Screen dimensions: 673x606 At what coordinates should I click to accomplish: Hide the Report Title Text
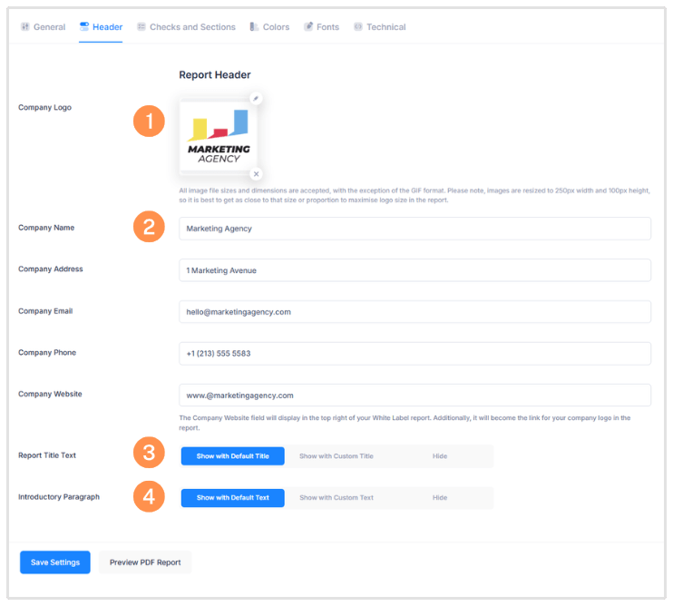[x=440, y=456]
